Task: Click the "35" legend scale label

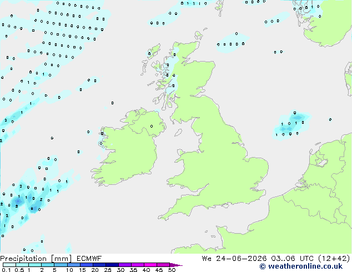Action: coord(133,270)
